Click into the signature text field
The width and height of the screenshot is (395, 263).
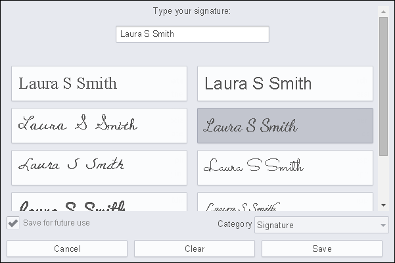click(x=192, y=34)
